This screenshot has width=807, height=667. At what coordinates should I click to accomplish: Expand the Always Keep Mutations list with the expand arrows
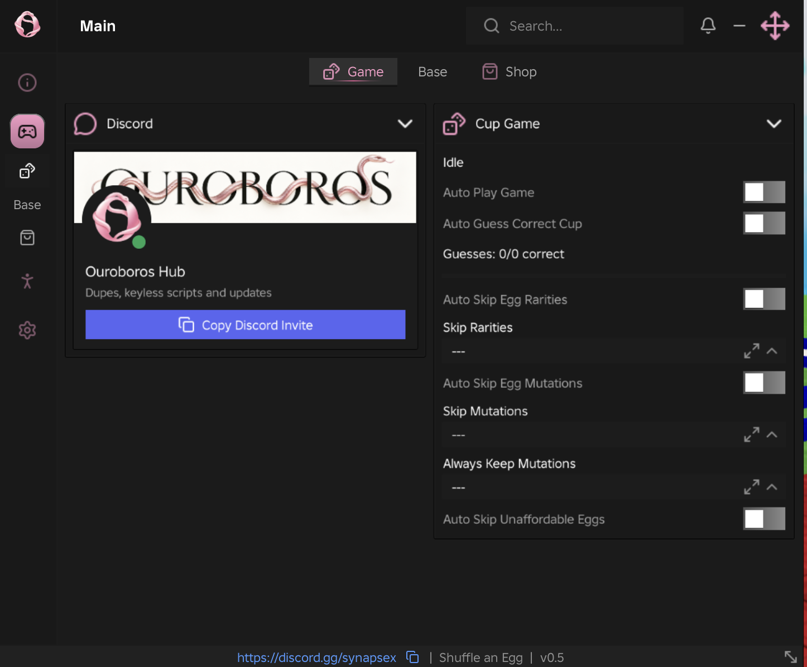click(x=751, y=487)
